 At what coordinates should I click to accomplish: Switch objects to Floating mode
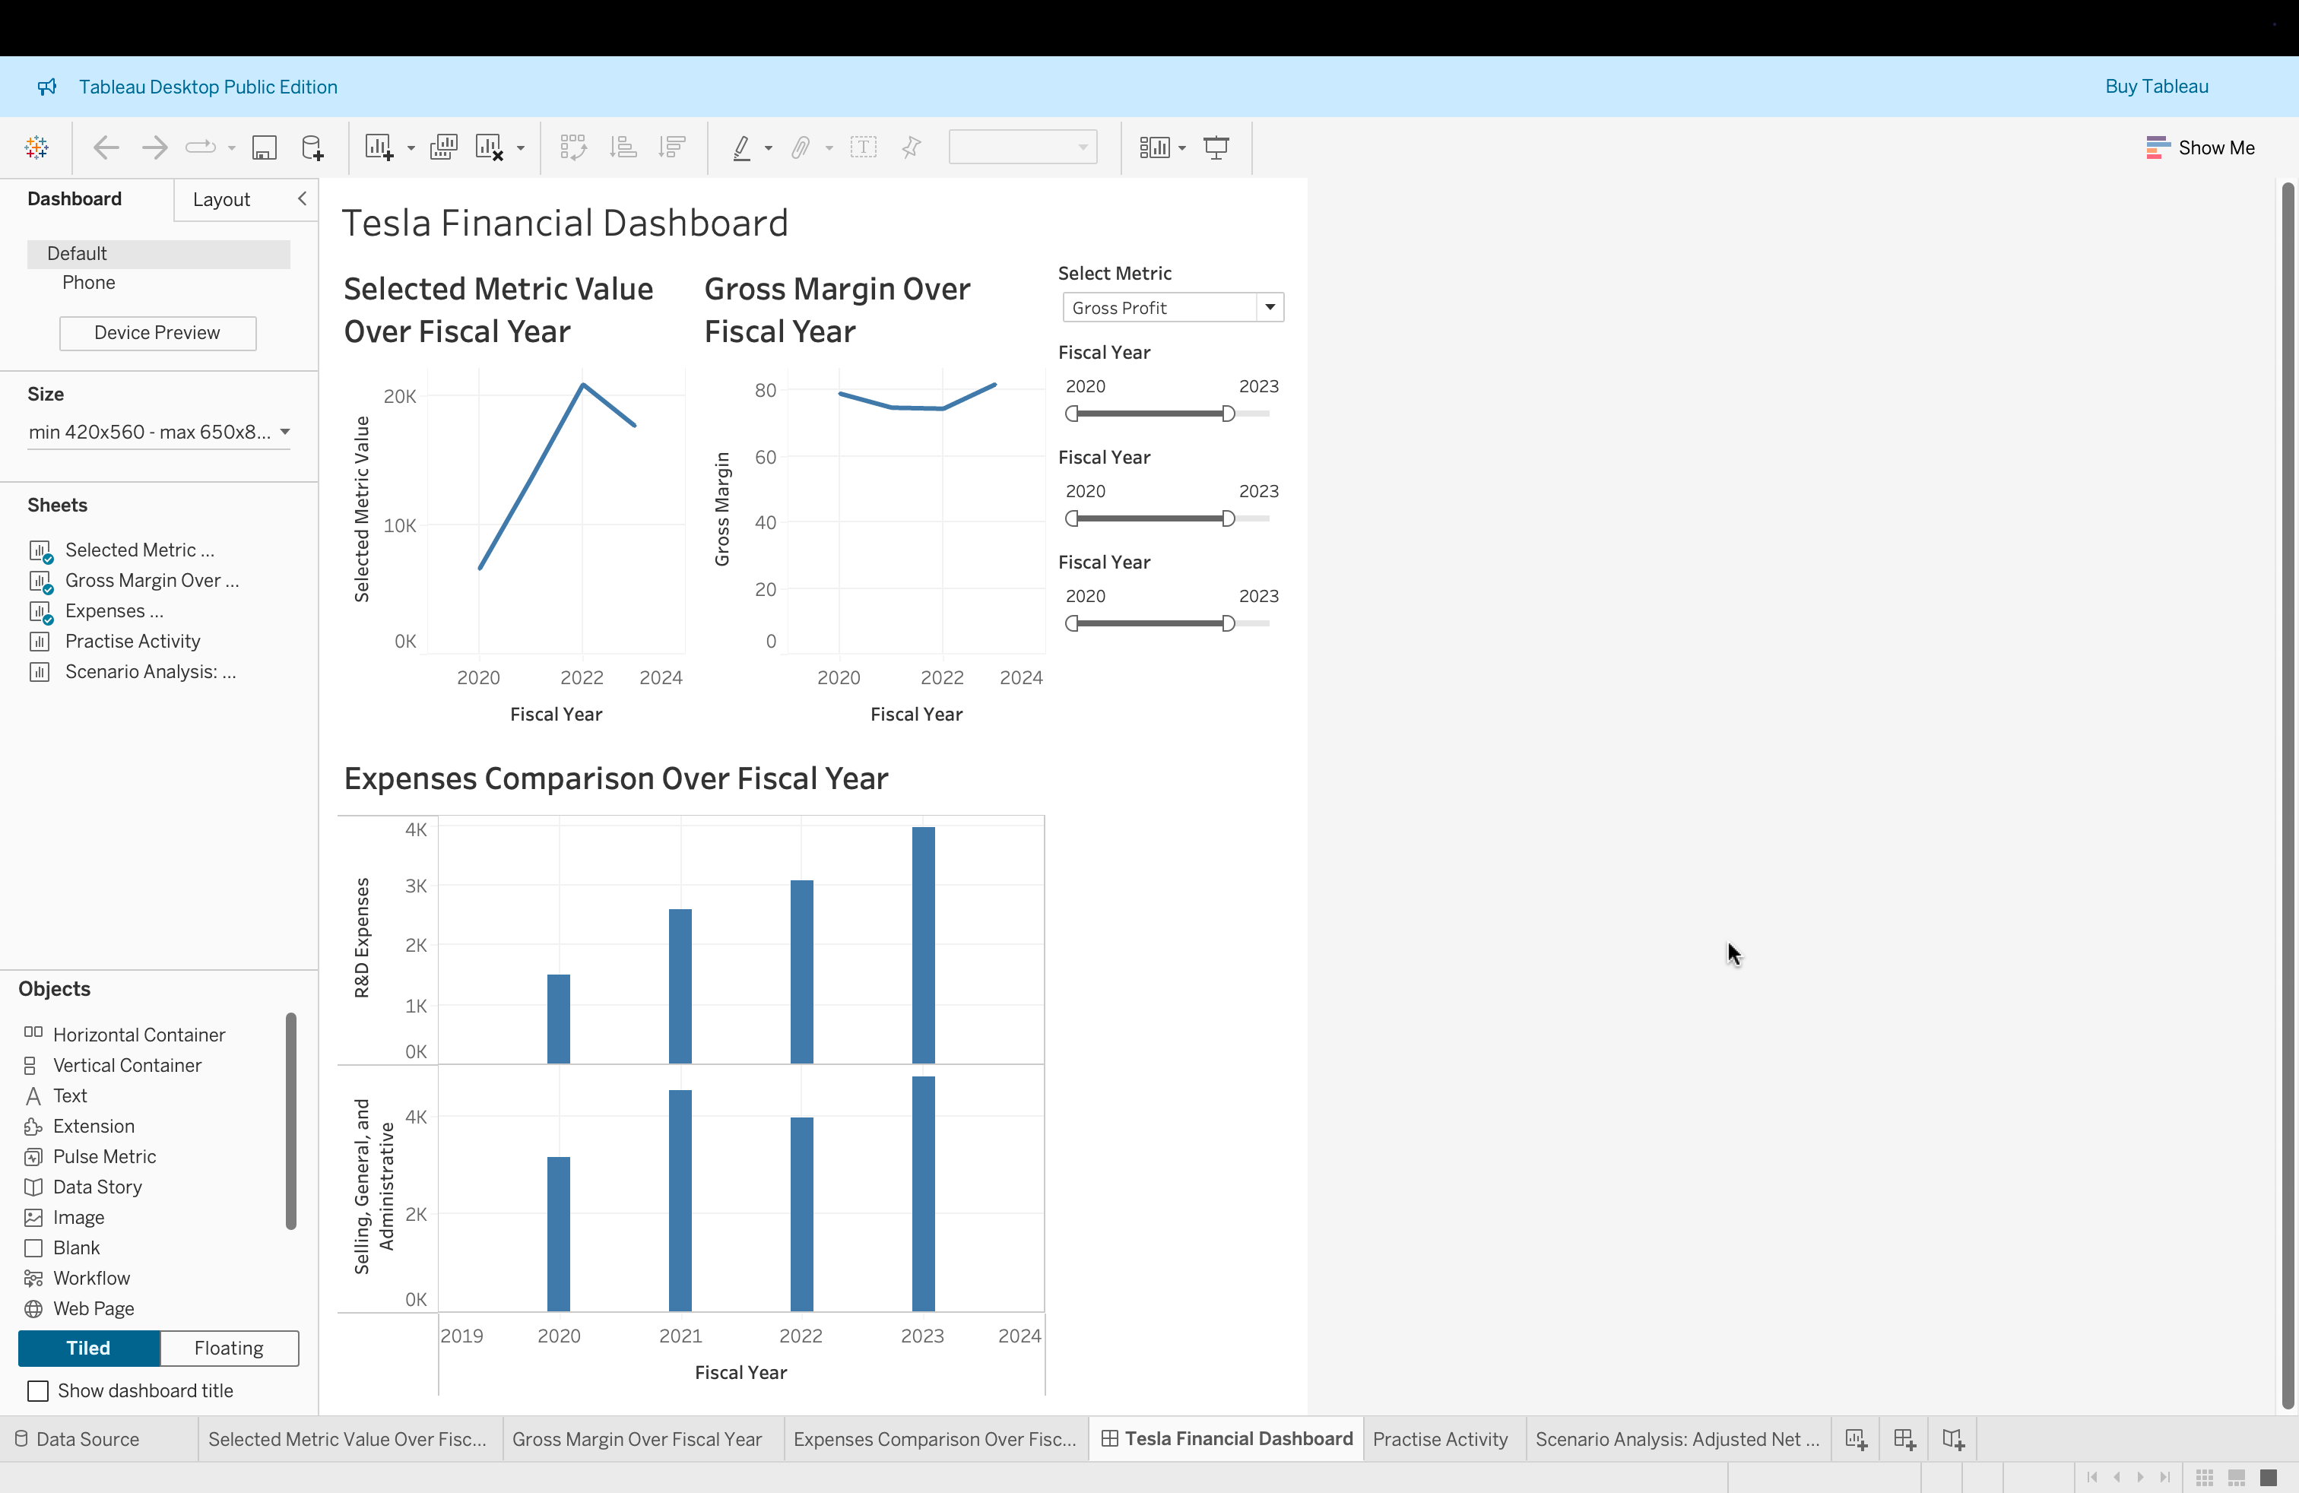229,1348
